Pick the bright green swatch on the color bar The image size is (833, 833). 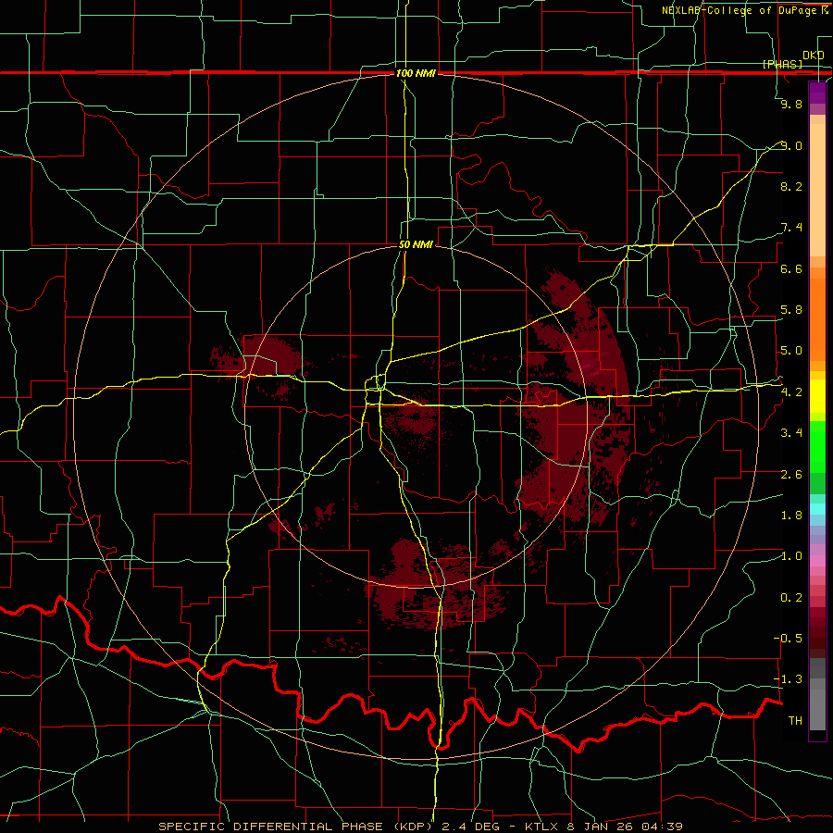817,447
